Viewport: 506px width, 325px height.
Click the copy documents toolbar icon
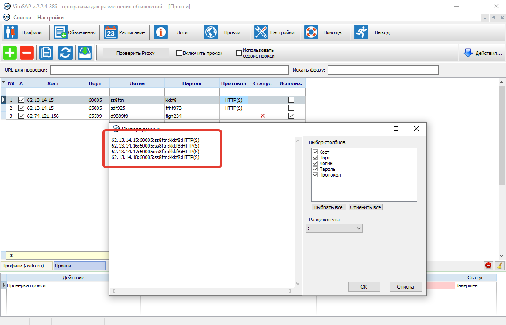[46, 53]
